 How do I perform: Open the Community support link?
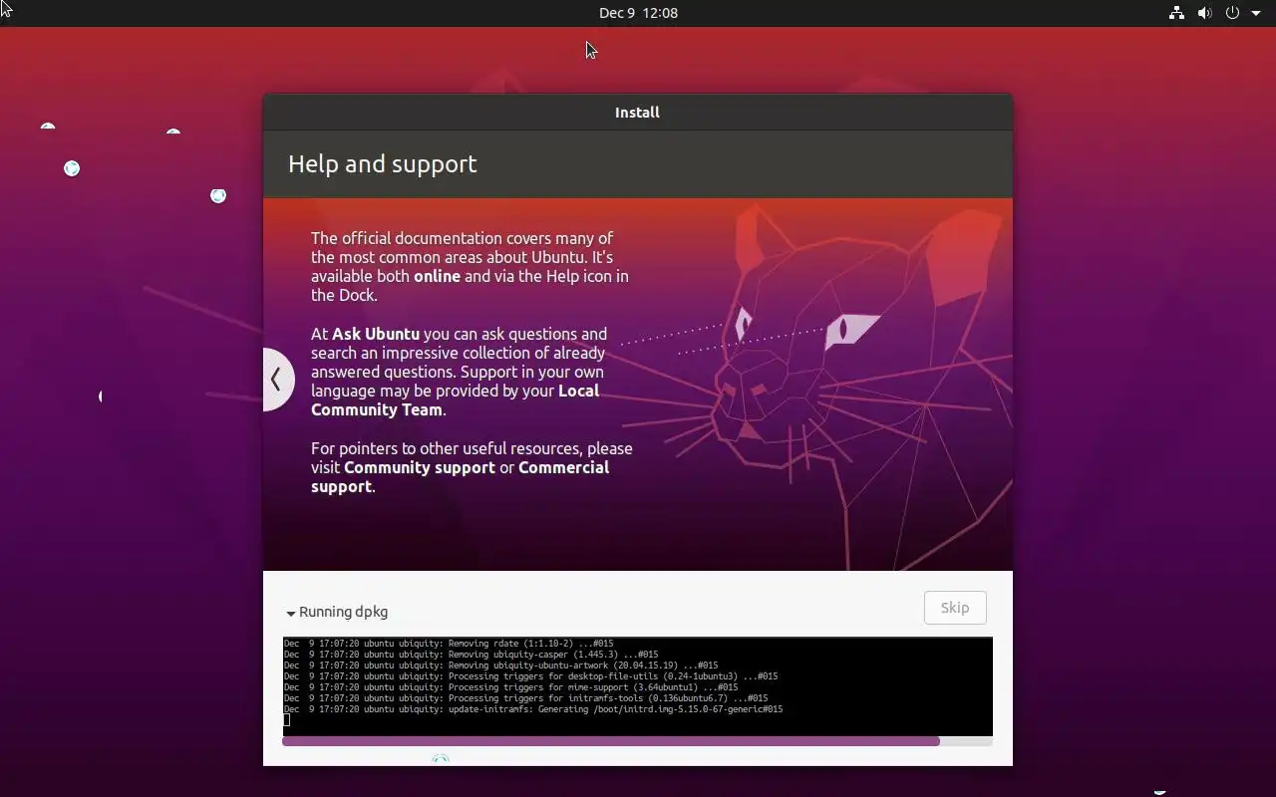420,467
